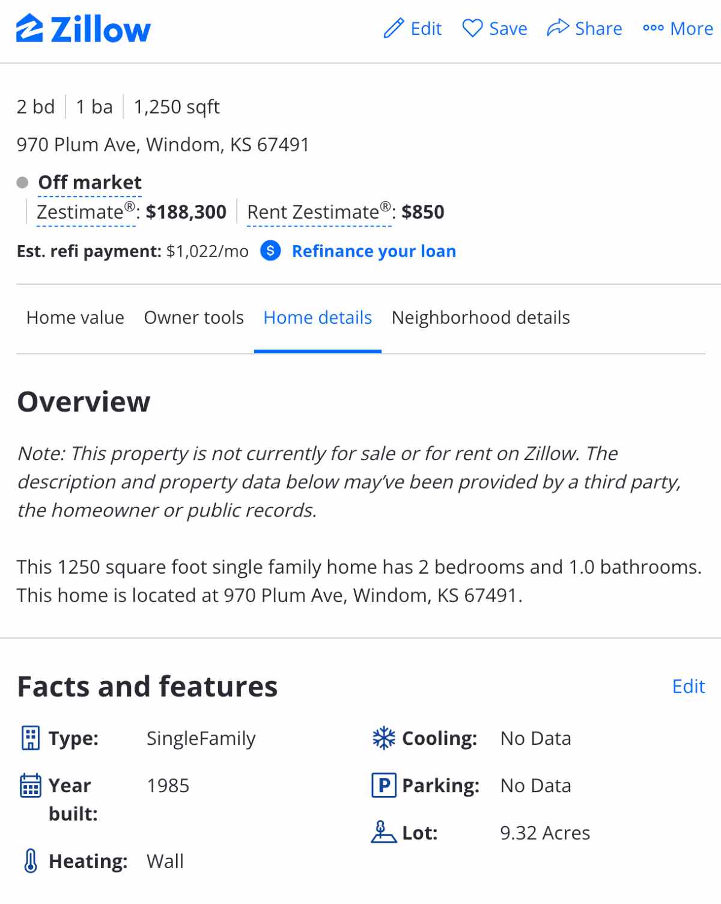The image size is (721, 904).
Task: Open the More options dots
Action: [x=653, y=28]
